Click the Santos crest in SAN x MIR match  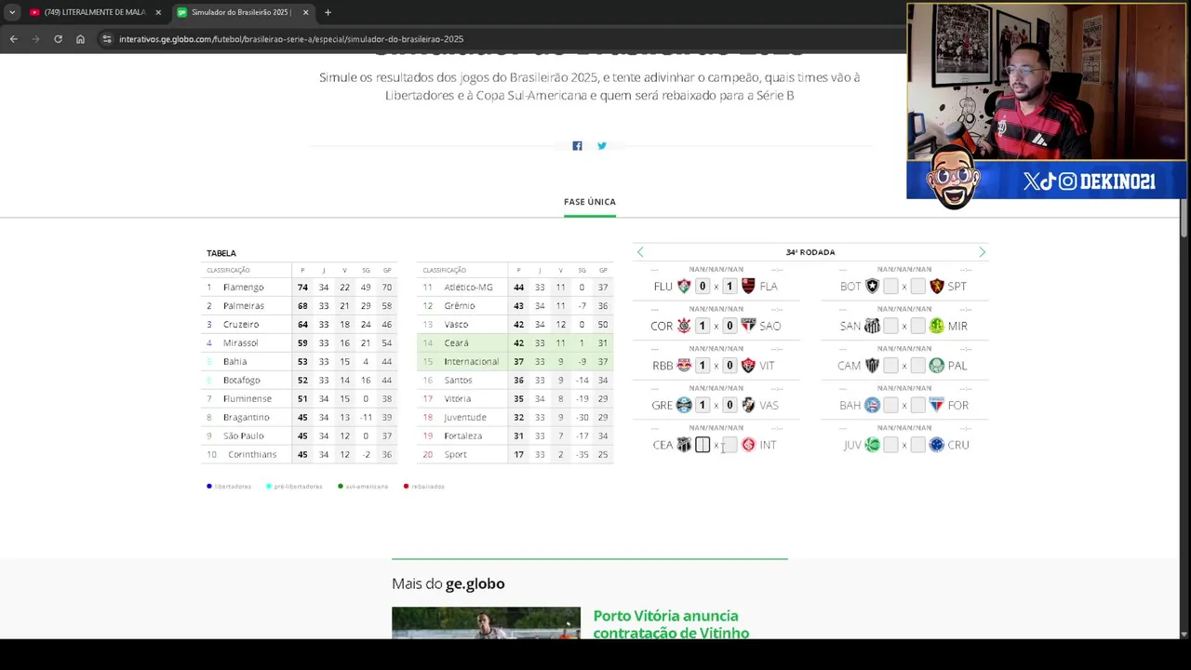(x=872, y=326)
